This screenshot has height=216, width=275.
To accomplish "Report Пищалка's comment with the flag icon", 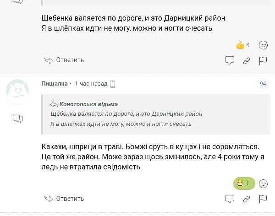I will 263,199.
